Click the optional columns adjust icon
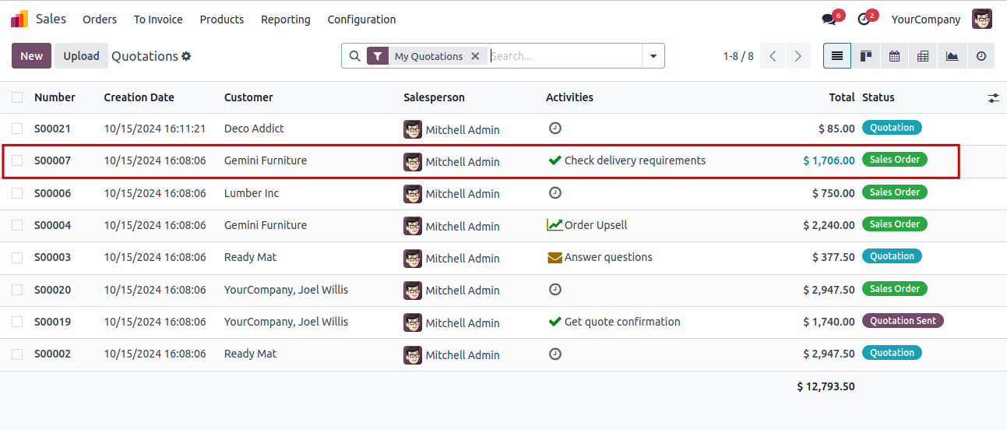Screen dimensions: 1007x430 [x=993, y=97]
